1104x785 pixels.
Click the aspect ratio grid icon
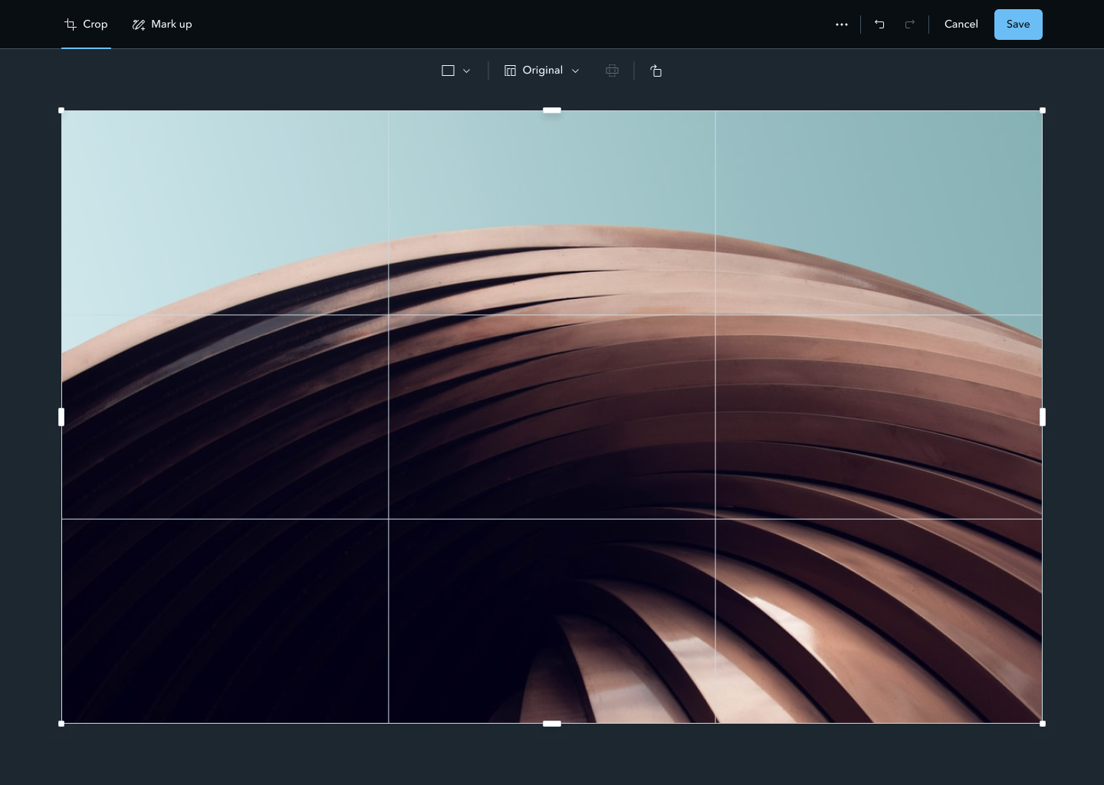[x=511, y=71]
